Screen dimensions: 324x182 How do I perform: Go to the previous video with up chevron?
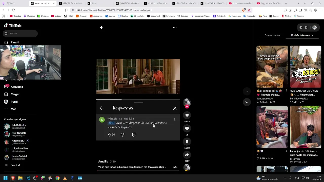[x=247, y=91]
